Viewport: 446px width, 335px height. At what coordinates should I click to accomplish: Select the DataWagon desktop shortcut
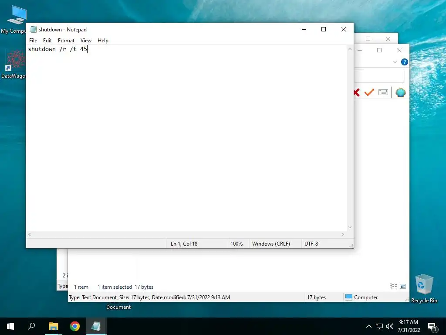coord(14,64)
